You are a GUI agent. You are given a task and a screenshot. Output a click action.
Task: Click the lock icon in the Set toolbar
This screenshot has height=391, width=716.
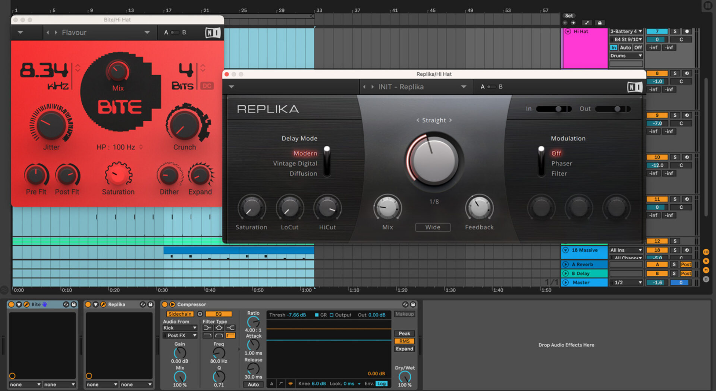click(x=600, y=23)
